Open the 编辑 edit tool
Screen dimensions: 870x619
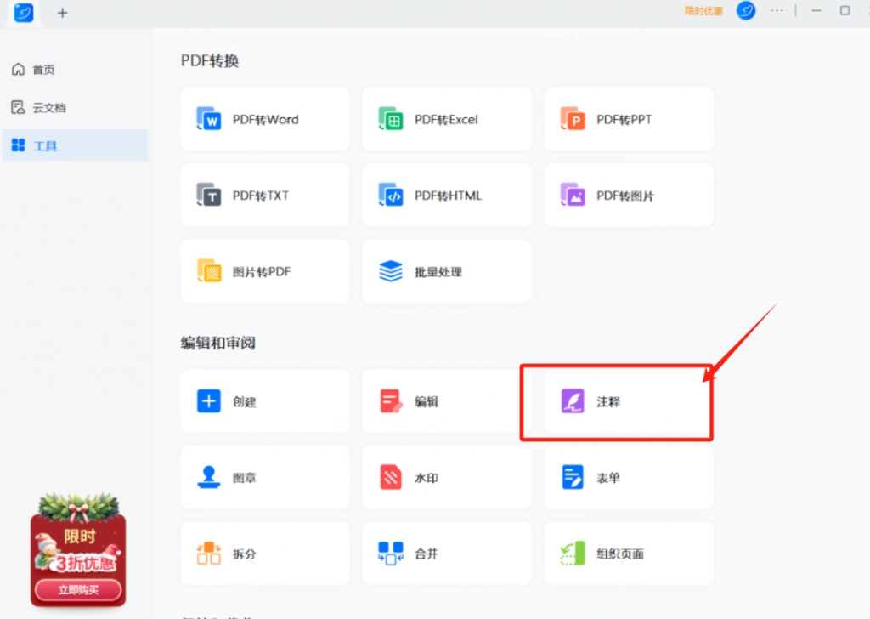[447, 400]
